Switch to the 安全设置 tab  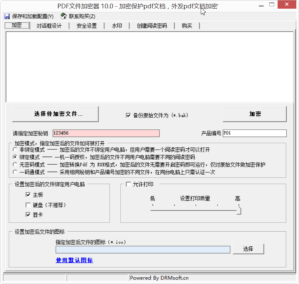coord(87,26)
